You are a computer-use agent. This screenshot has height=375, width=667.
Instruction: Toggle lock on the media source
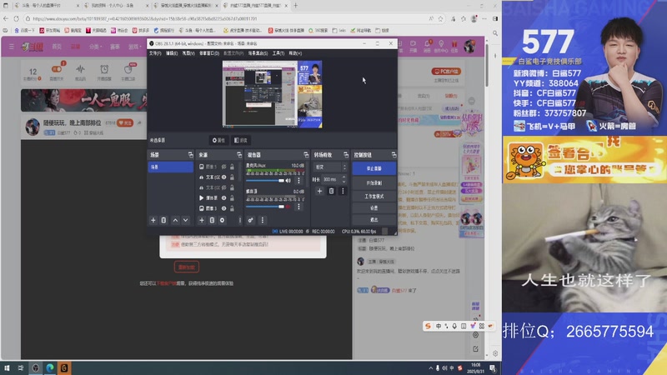(232, 197)
